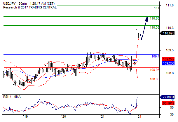This screenshot has height=122, width=178.
Task: Click date 21 on the time axis
Action: pyautogui.click(x=103, y=116)
